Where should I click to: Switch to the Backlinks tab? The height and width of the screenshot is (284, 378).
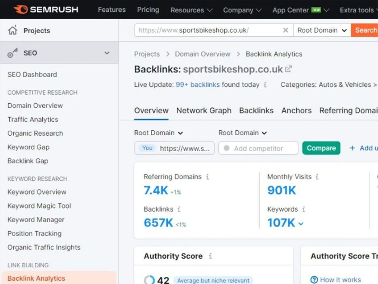point(256,111)
